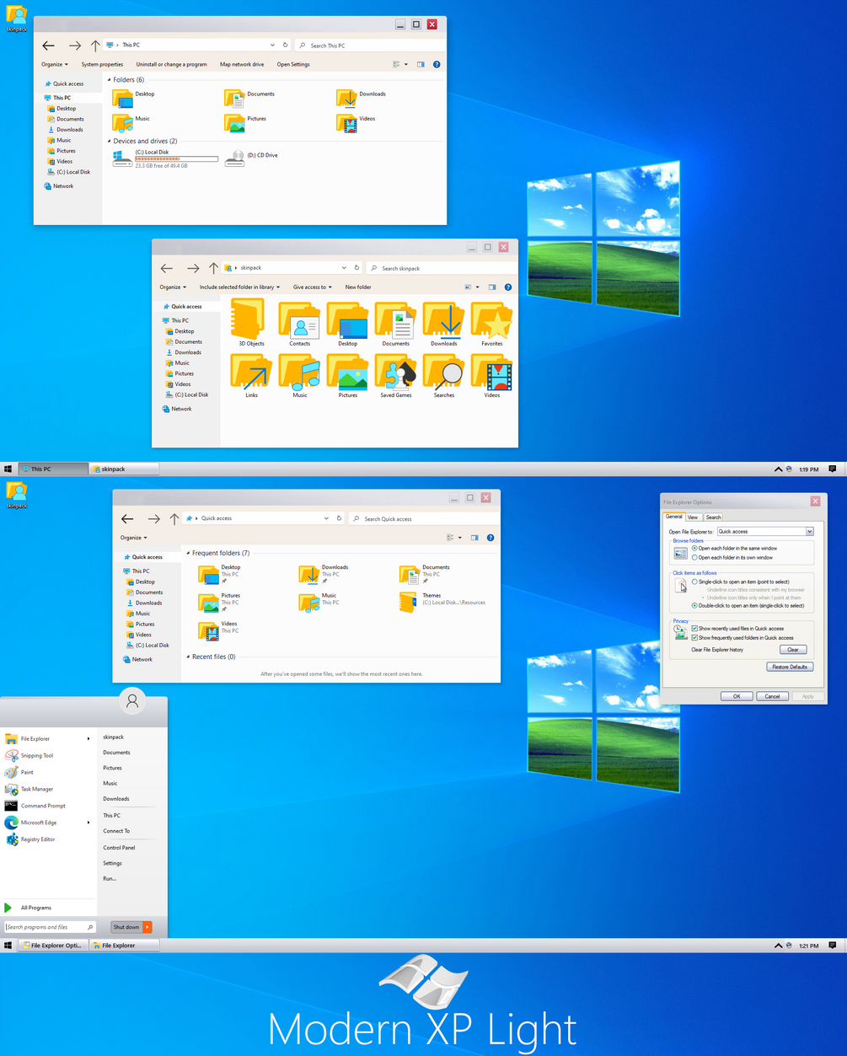
Task: Click Start button on the 1:21 PM taskbar
Action: click(x=8, y=946)
